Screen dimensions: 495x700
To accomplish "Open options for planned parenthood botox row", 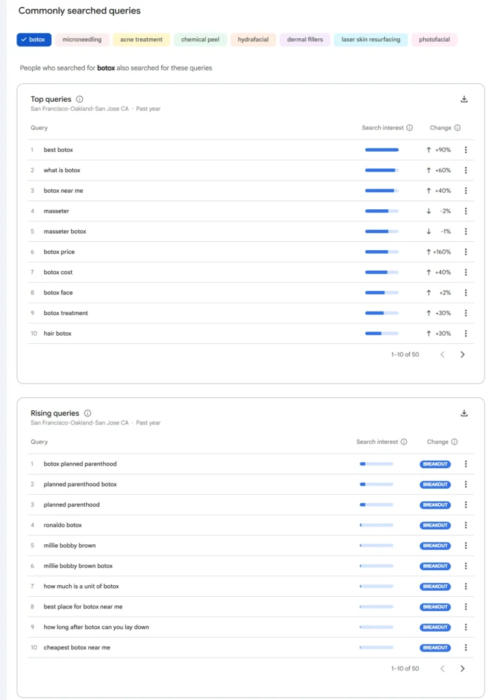I will (x=466, y=485).
